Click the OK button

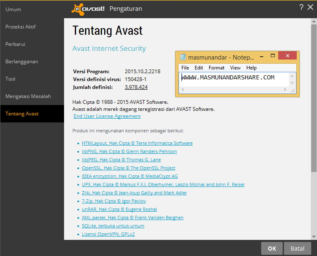[x=272, y=249]
